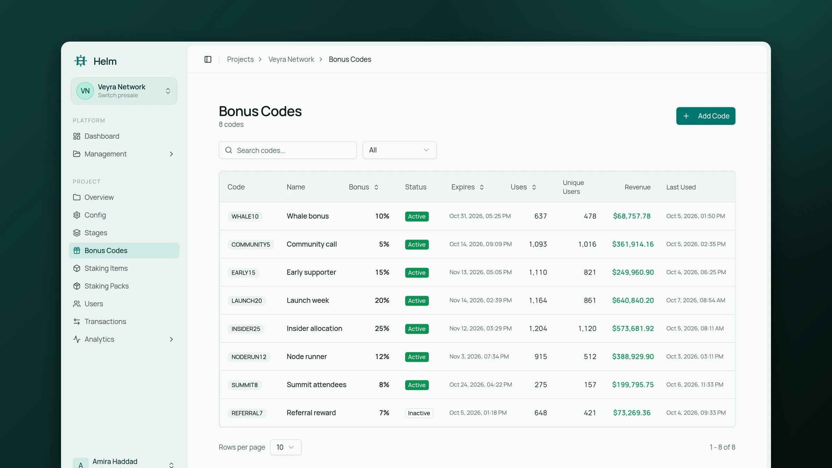Go to Veyra Network breadcrumb link

[291, 59]
